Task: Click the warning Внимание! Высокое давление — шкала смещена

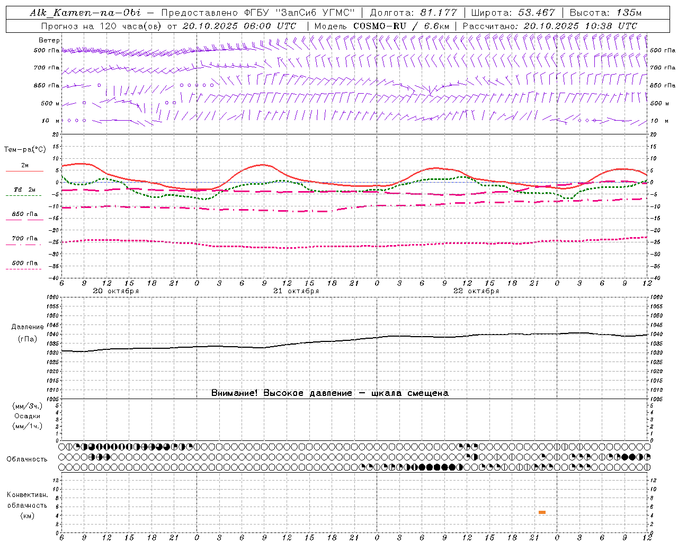Action: 330,393
